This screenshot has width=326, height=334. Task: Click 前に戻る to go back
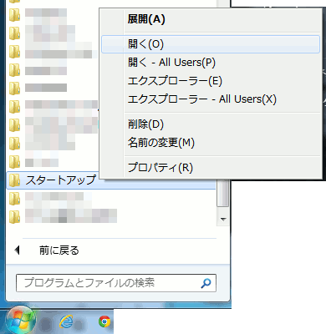[x=59, y=250]
